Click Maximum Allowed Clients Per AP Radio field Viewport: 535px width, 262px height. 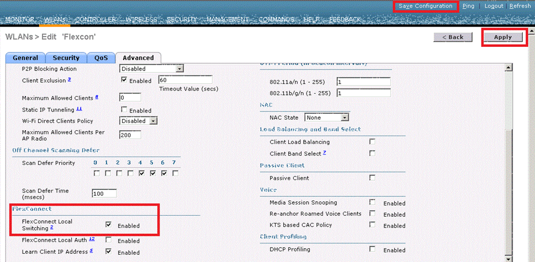[130, 135]
